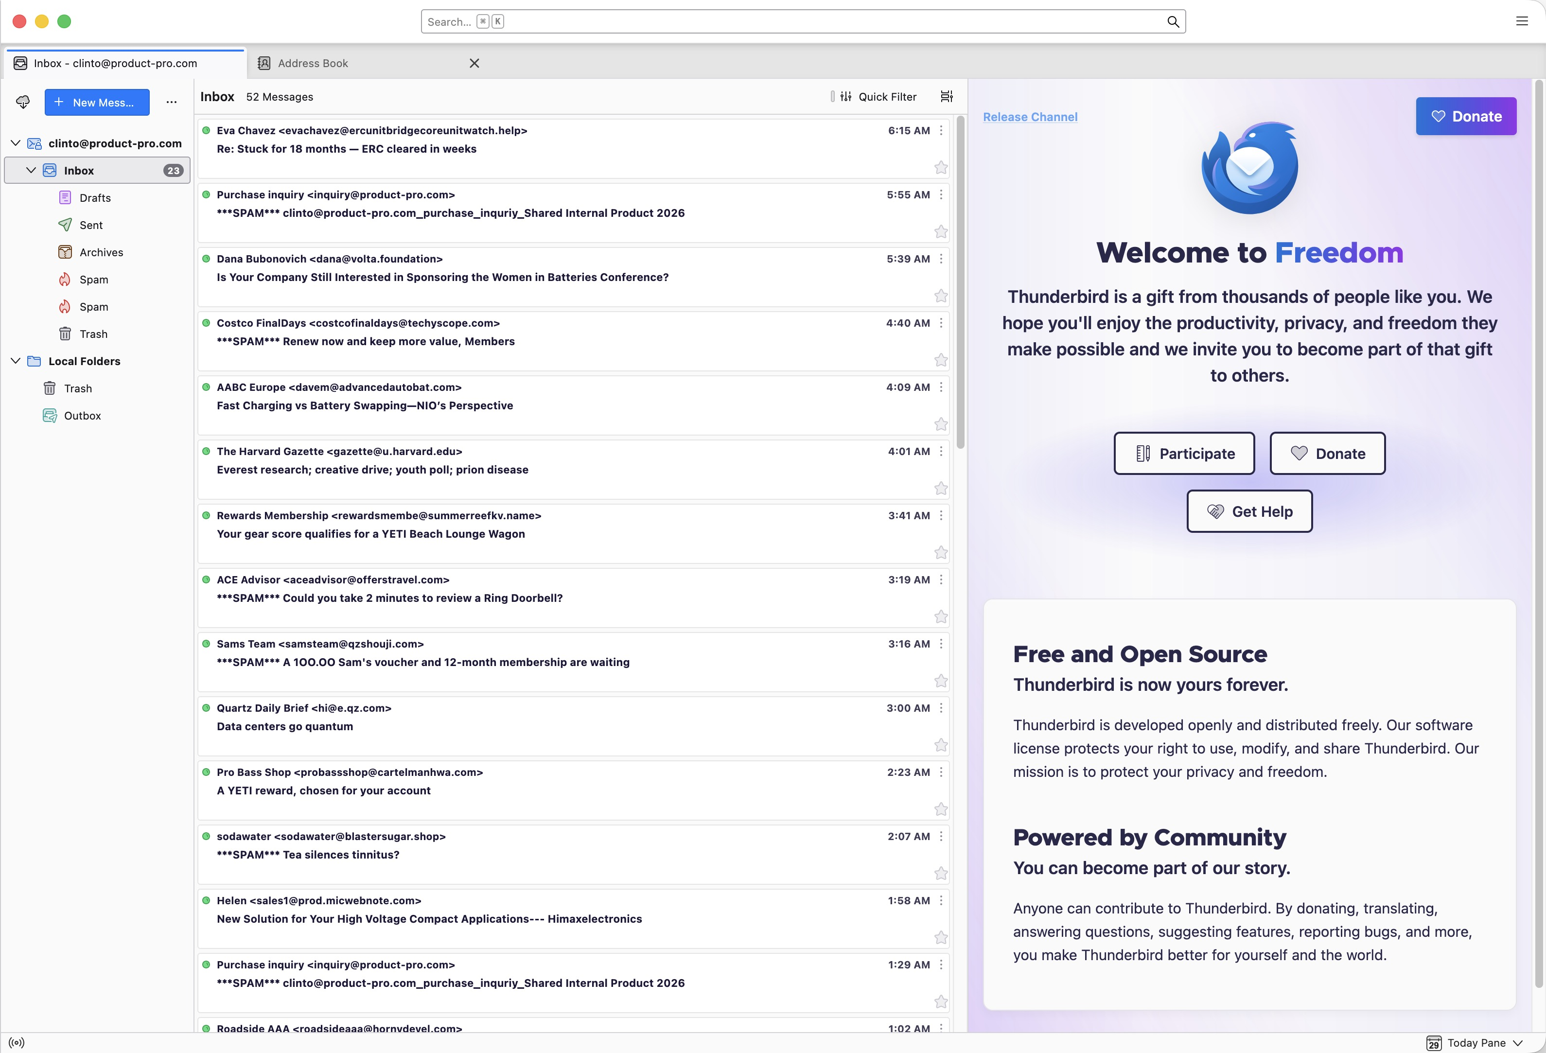Click the online status icon in status bar
Screen dimensions: 1546x1053
coord(17,1042)
